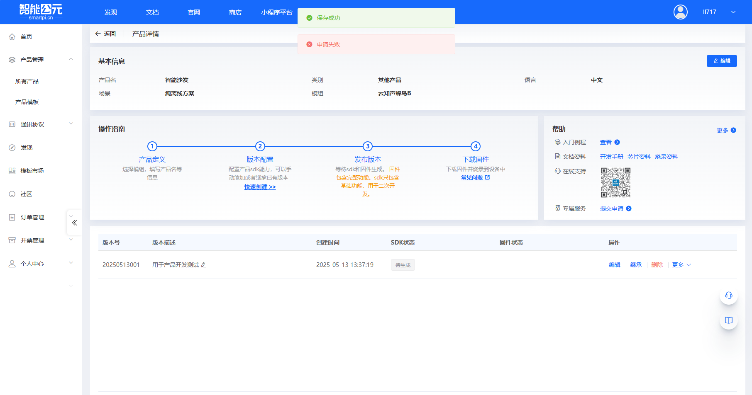Click the 在线支持 QR code

coord(615,182)
